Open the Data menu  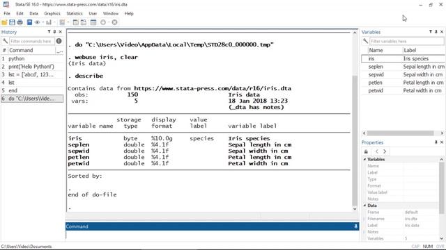pyautogui.click(x=33, y=14)
